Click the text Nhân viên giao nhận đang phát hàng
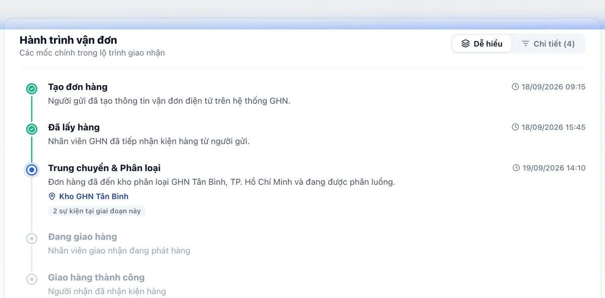605x298 pixels. (x=119, y=251)
